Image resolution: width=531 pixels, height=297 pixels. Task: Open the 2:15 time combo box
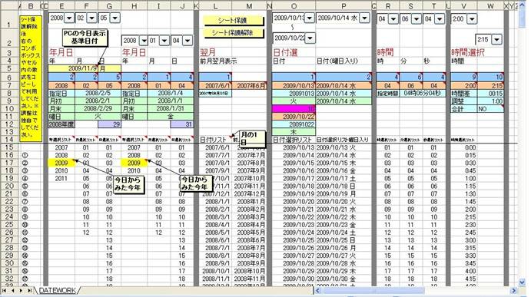coord(496,40)
